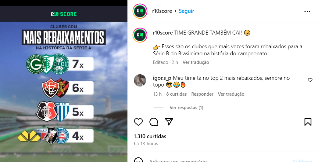Open the three-dot more options menu
The height and width of the screenshot is (162, 318).
[x=307, y=11]
